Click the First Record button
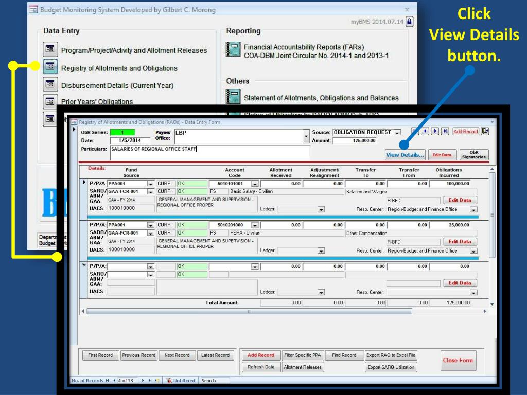The image size is (527, 395). (100, 355)
